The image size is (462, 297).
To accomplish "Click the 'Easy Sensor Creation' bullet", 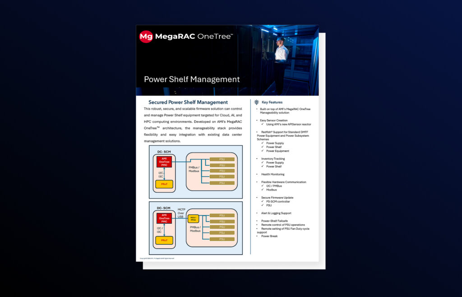I will click(274, 120).
